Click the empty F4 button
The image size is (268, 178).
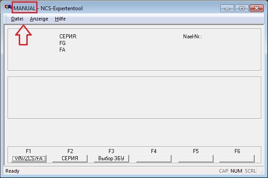(x=154, y=158)
